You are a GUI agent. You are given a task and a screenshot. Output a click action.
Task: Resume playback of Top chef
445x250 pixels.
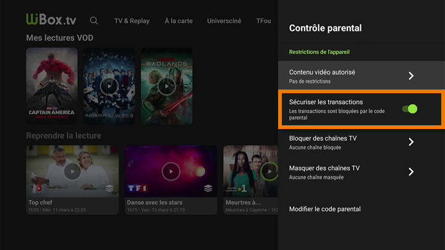pyautogui.click(x=72, y=171)
